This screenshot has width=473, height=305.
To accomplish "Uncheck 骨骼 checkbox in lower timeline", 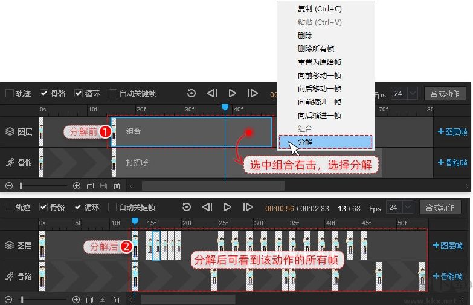I will (x=43, y=207).
